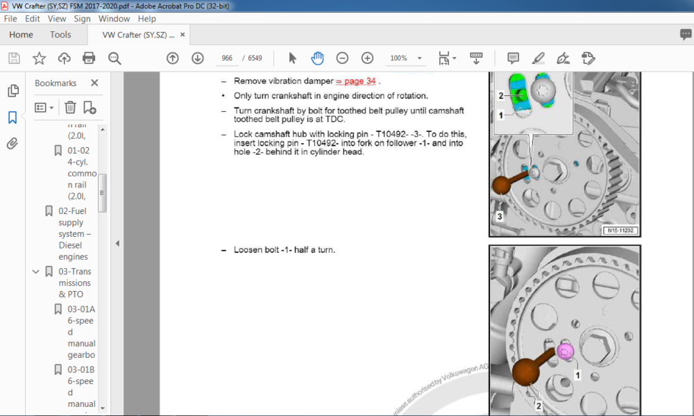Collapse the navigation pane arrow

click(x=117, y=243)
